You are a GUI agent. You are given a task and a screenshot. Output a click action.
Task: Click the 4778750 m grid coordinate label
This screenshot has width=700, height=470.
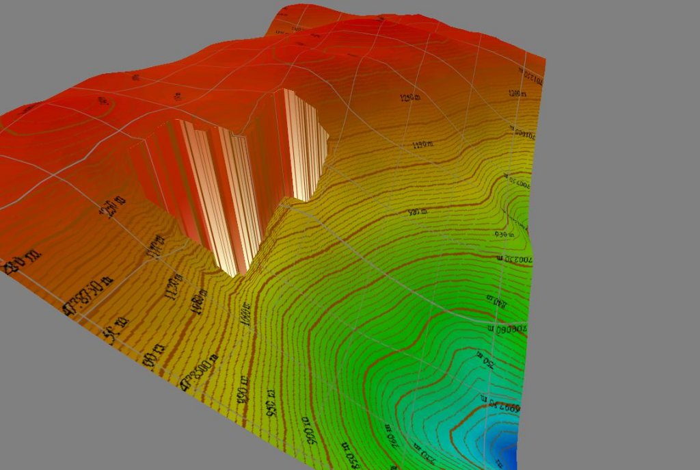pos(87,296)
